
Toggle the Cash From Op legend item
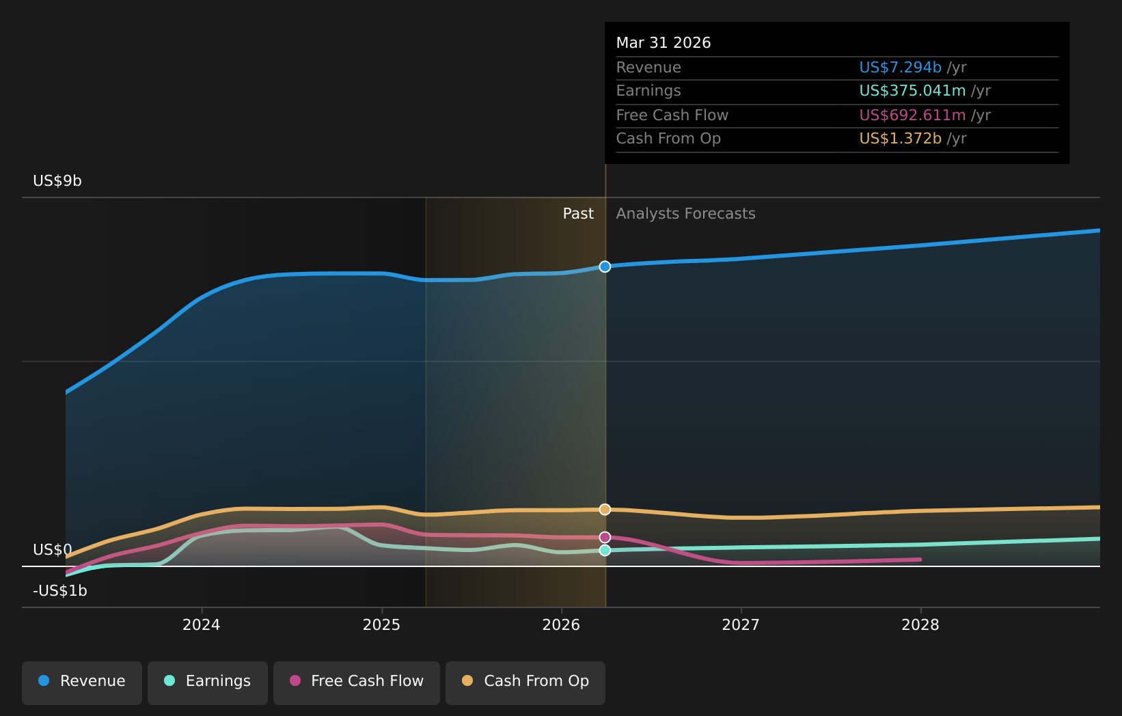point(525,683)
